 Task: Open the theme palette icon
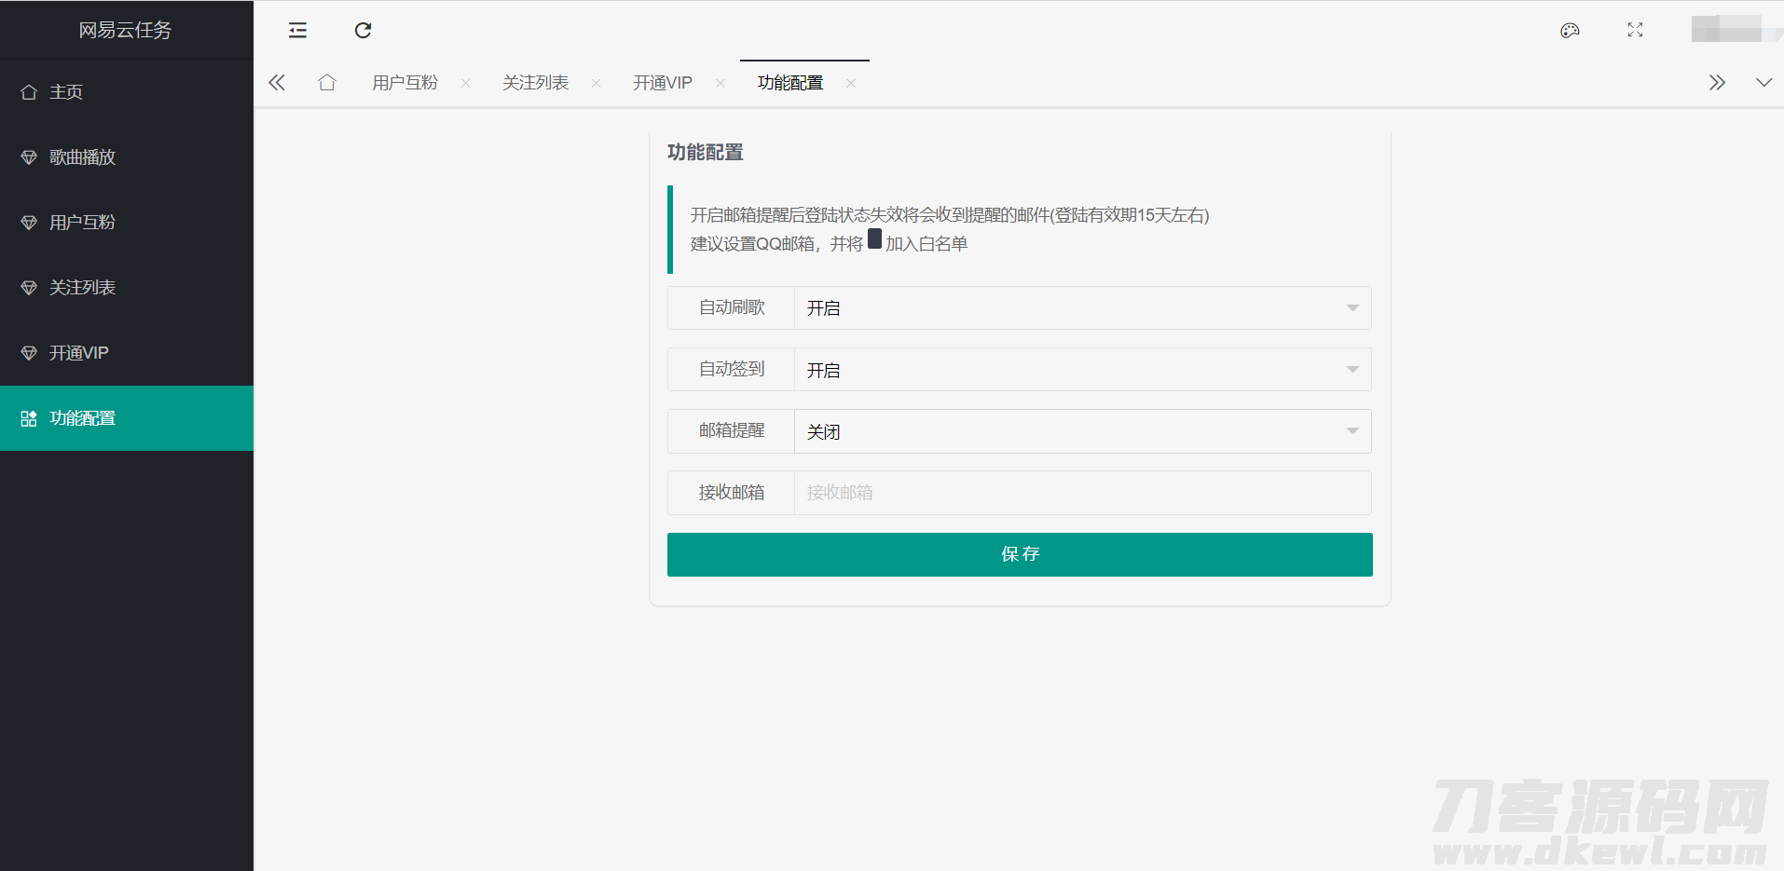click(x=1570, y=31)
